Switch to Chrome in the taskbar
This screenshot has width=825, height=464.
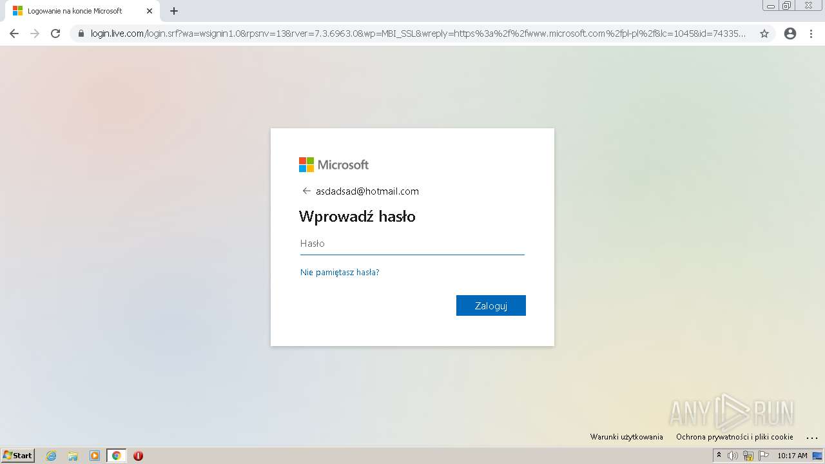(x=116, y=456)
